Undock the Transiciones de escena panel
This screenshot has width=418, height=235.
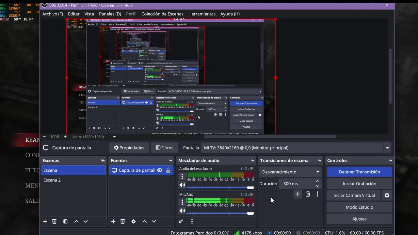click(x=319, y=161)
